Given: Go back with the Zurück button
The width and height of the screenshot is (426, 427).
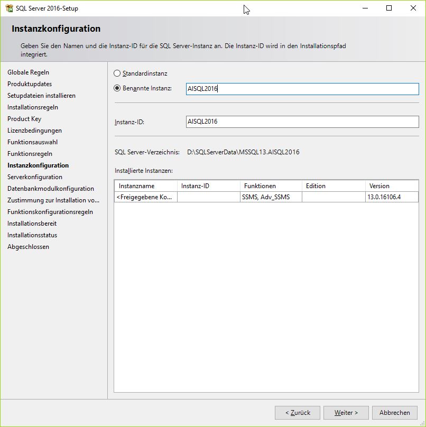Looking at the screenshot, I should click(298, 413).
